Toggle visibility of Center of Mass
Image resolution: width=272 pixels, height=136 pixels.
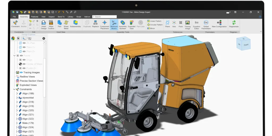pos(24,64)
